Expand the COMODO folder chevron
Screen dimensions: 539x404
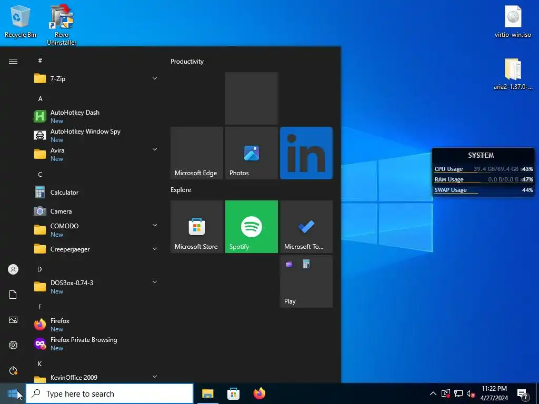[x=155, y=225]
